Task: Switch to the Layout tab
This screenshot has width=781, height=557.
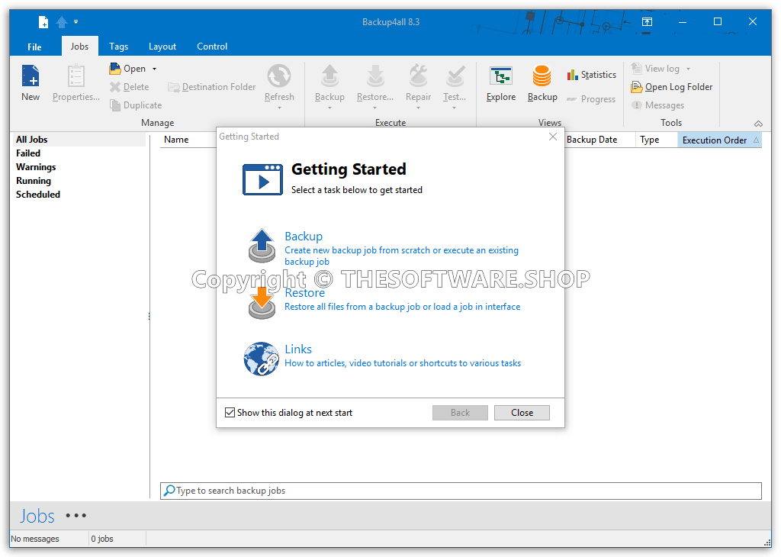Action: coord(162,47)
